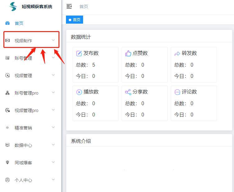Open the 精准营销 sidebar menu item
Image resolution: width=234 pixels, height=192 pixels.
pos(23,128)
